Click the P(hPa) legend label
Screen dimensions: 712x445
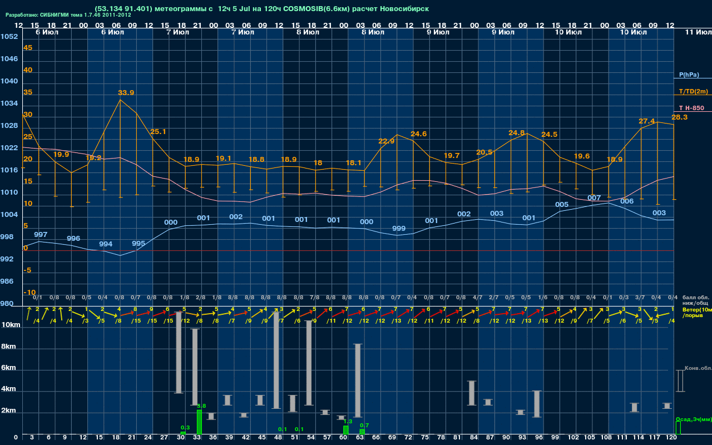[x=689, y=75]
